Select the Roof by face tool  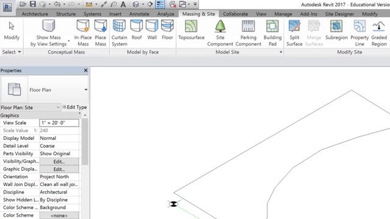136,30
